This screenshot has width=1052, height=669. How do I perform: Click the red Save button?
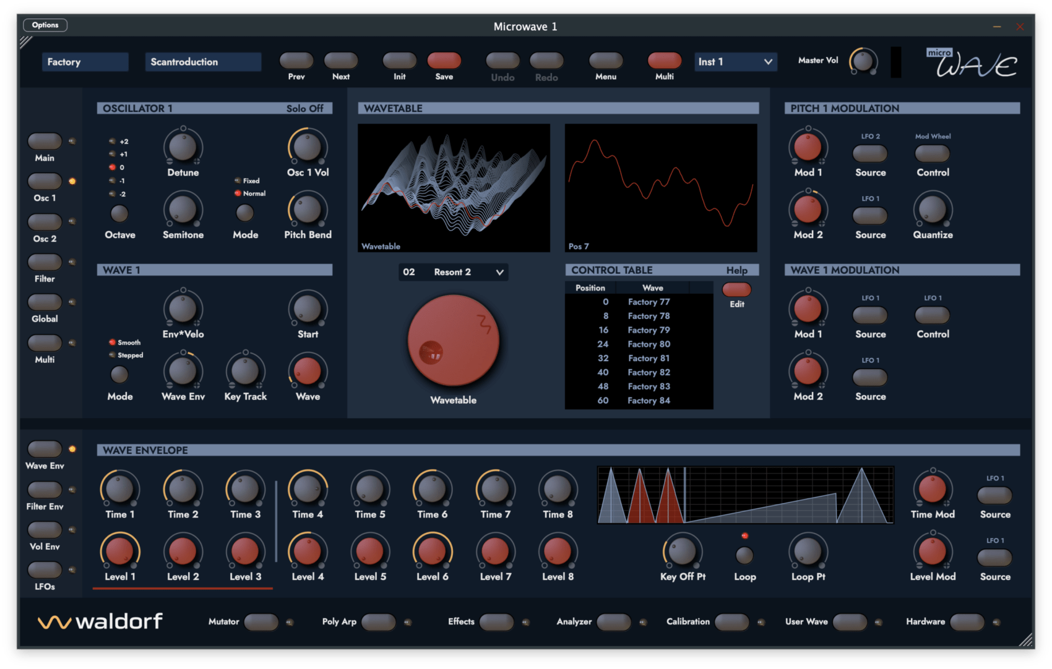(x=444, y=61)
